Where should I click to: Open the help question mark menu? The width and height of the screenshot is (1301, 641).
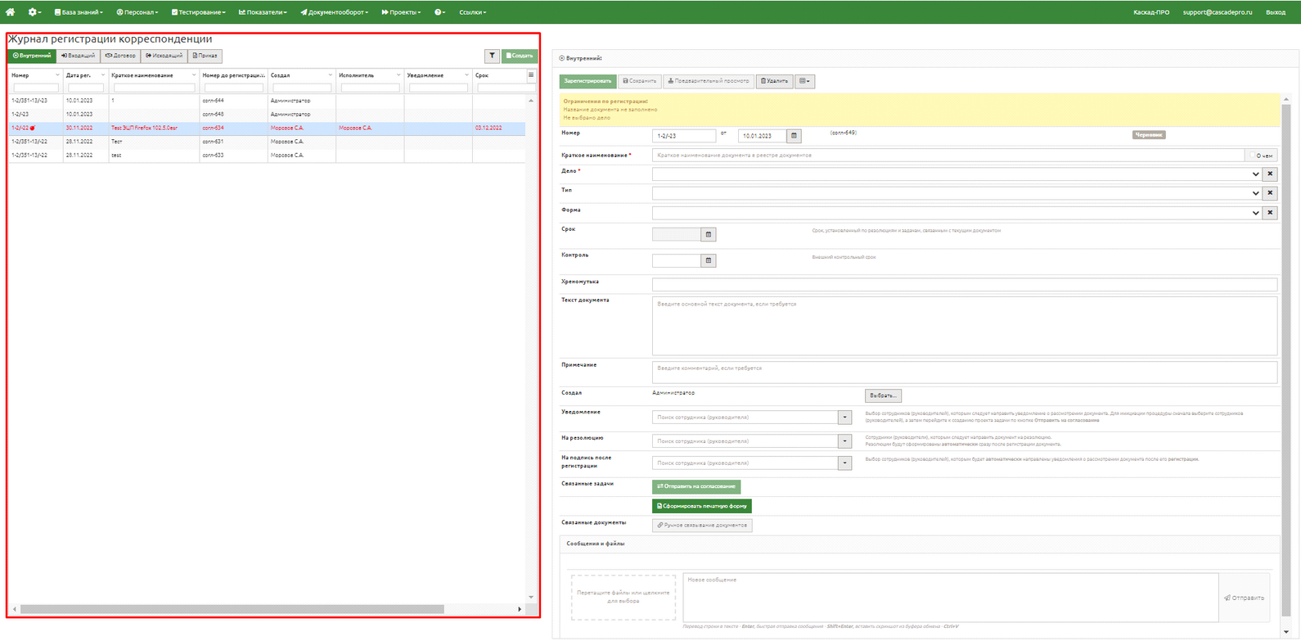click(440, 12)
